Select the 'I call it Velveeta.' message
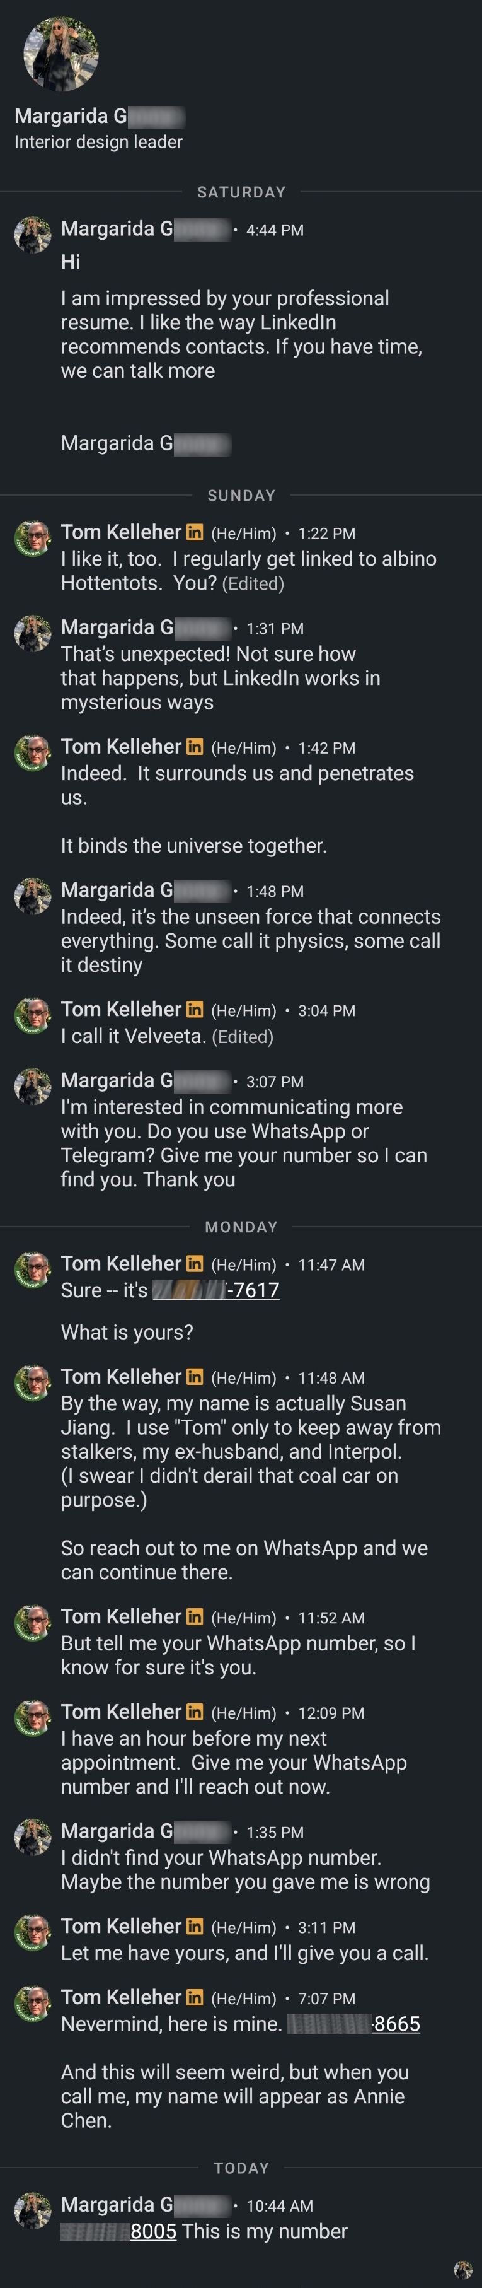The image size is (482, 2288). coord(133,1037)
